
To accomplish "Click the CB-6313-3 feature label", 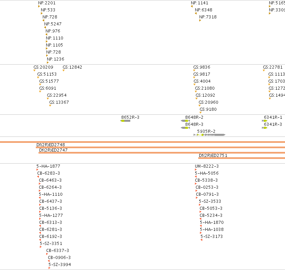I will [x=51, y=222].
